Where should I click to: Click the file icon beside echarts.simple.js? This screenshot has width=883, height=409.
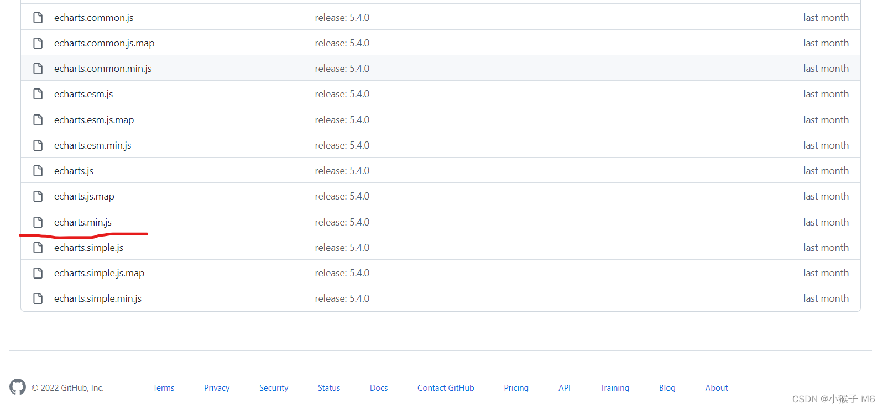(38, 248)
